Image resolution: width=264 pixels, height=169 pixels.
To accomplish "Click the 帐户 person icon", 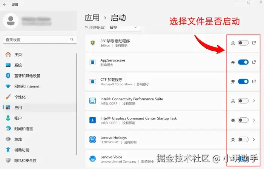I will 8,118.
